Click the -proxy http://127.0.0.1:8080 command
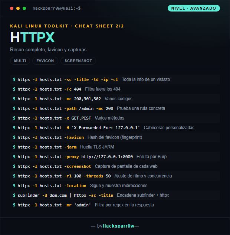This screenshot has width=230, height=235. (x=75, y=157)
